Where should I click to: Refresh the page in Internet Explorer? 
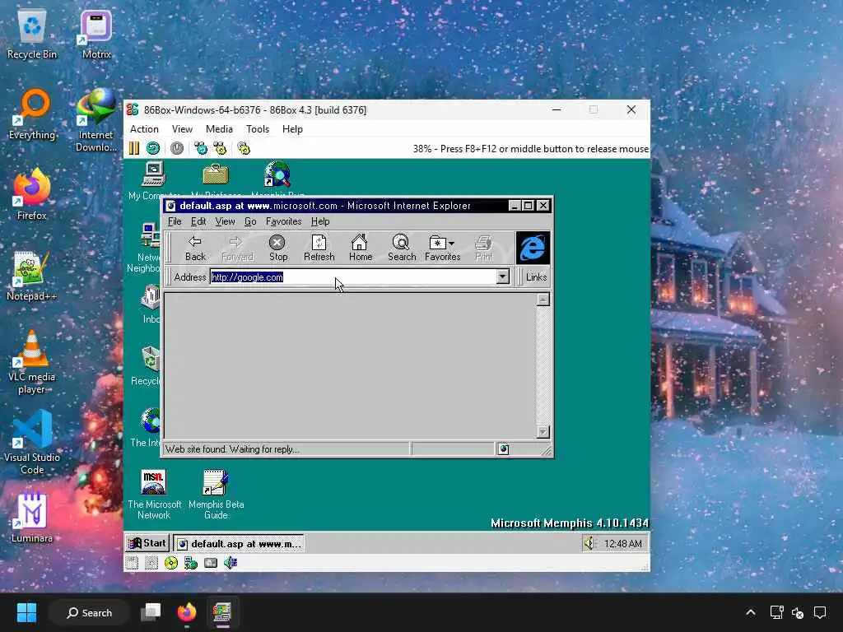[x=319, y=249]
